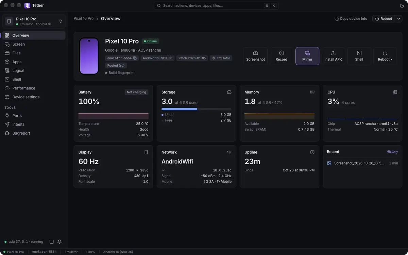Click the Files folder icon in the sidebar
This screenshot has width=408, height=255.
[x=7, y=53]
